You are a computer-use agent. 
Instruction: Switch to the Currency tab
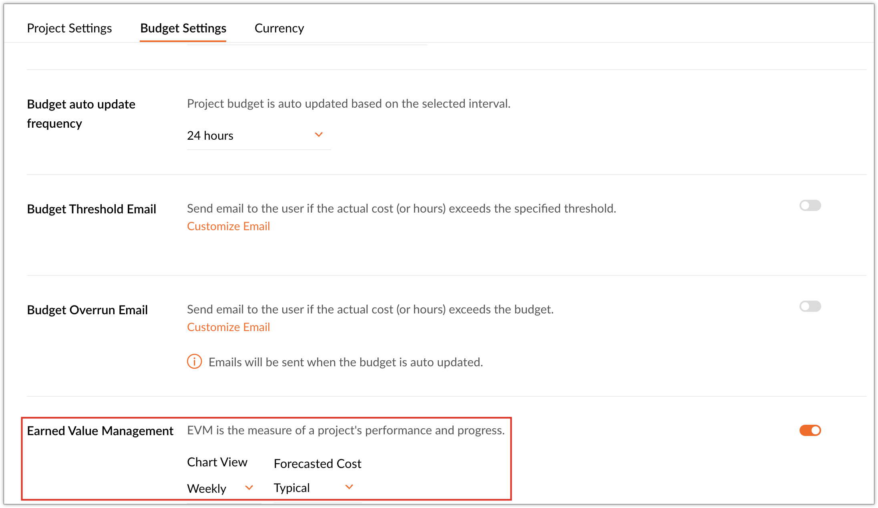(279, 28)
